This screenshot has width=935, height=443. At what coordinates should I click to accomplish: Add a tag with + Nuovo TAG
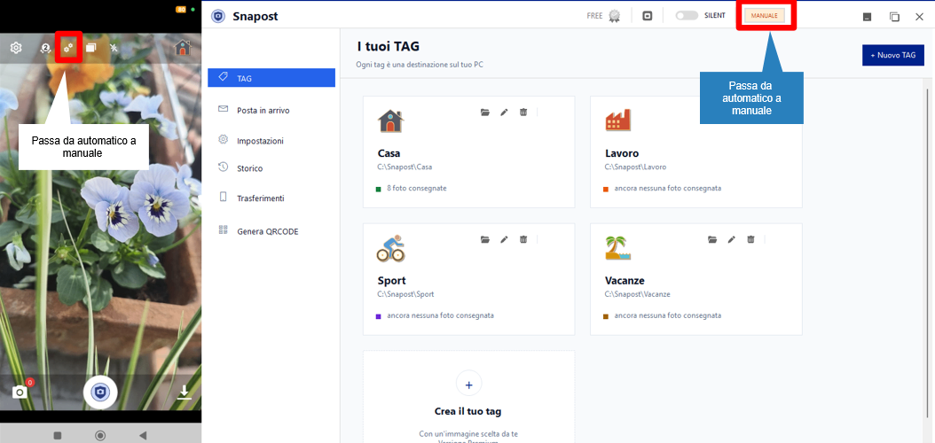tap(892, 55)
